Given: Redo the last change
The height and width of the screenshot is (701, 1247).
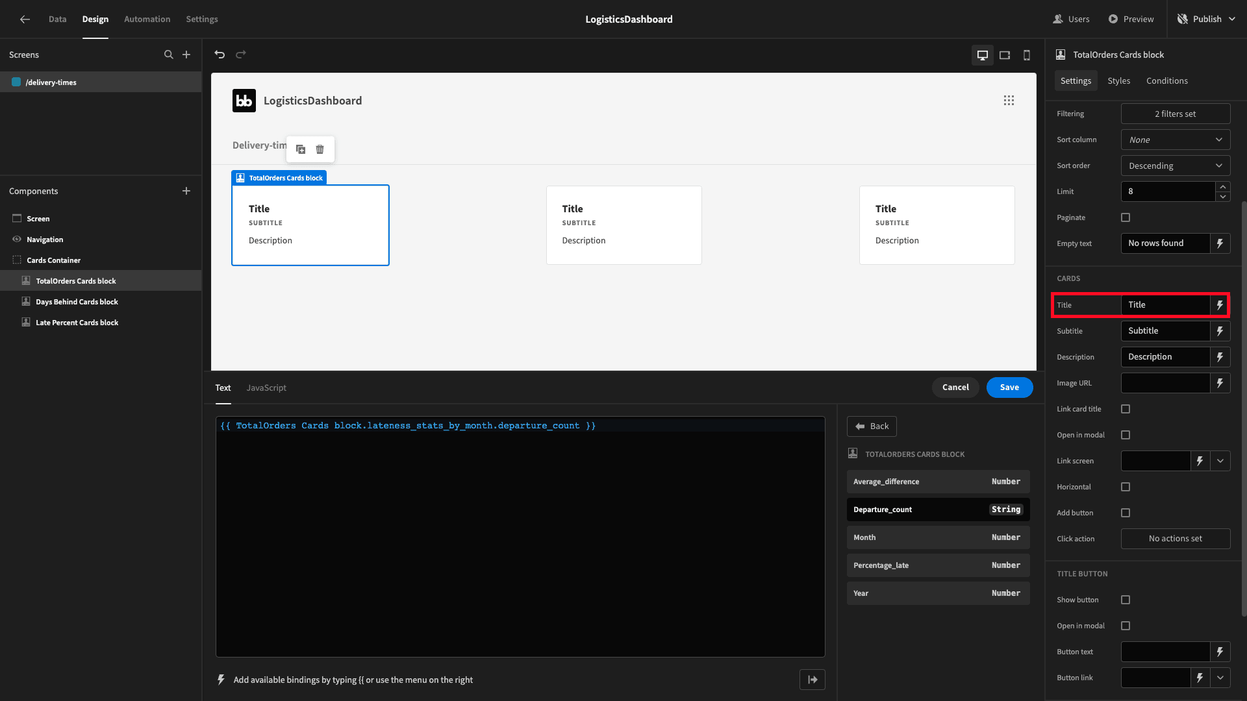Looking at the screenshot, I should coord(241,55).
